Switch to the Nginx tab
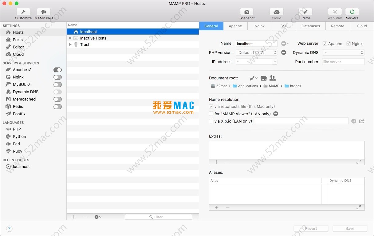Viewport: 374px width, 236px height. 260,26
